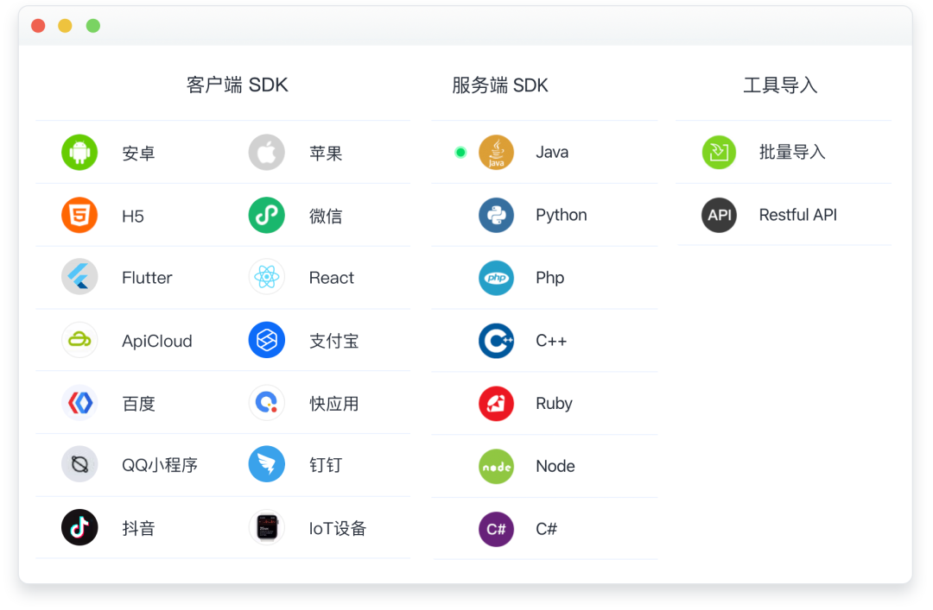Open the 批量导入 link
The image size is (933, 610).
point(791,153)
